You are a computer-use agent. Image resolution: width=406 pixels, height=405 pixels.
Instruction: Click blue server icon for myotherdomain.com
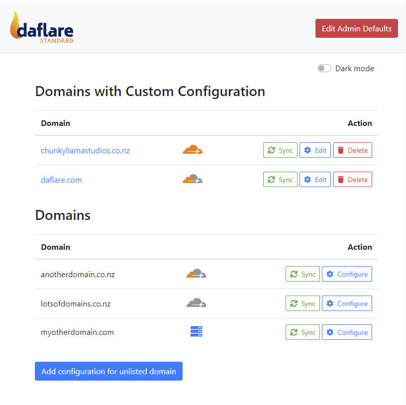pyautogui.click(x=196, y=331)
